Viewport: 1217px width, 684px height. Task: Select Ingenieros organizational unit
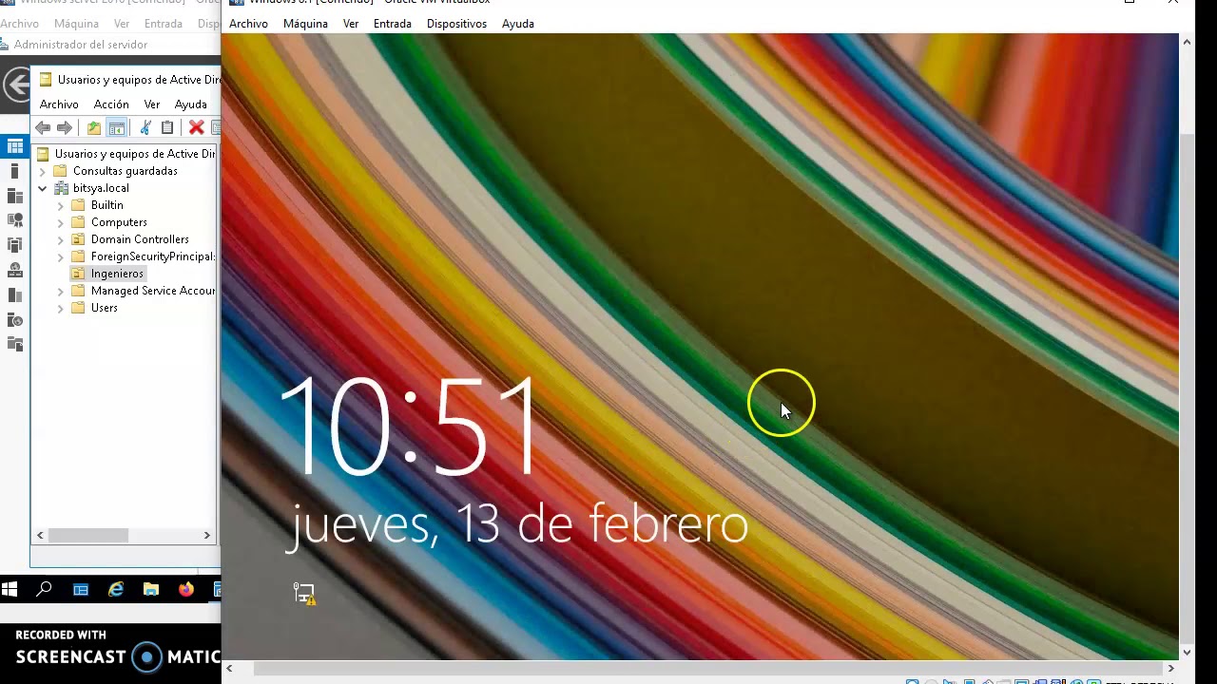pos(117,274)
